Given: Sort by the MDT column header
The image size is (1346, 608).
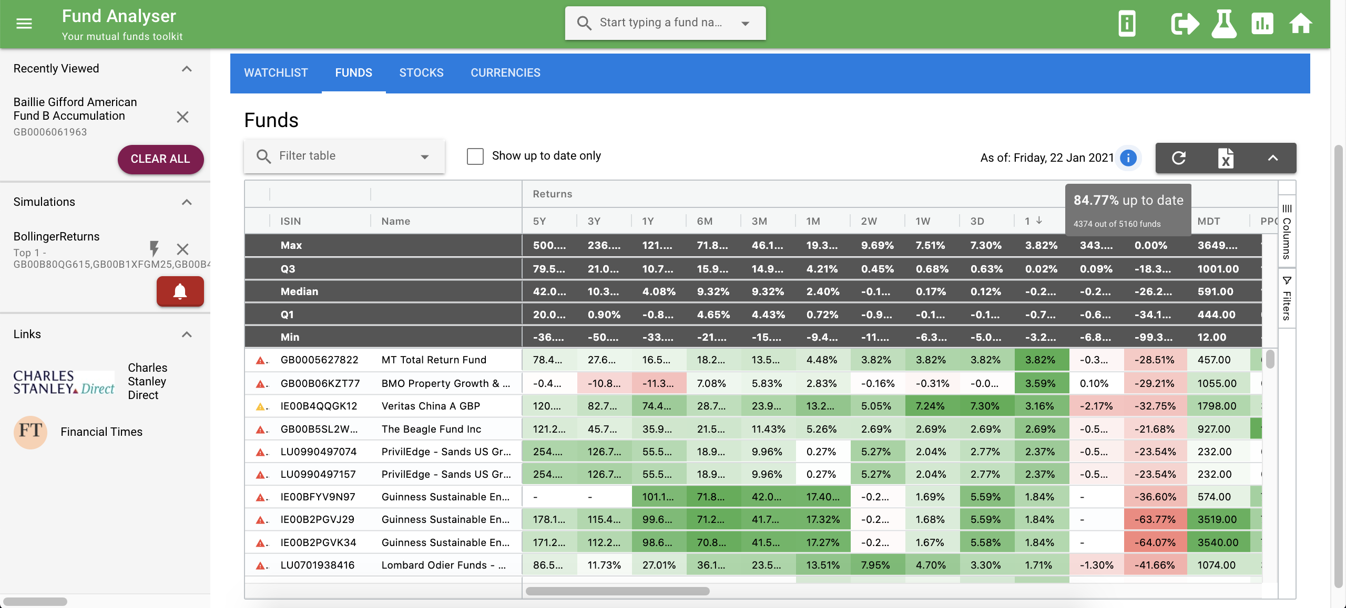Looking at the screenshot, I should coord(1209,221).
